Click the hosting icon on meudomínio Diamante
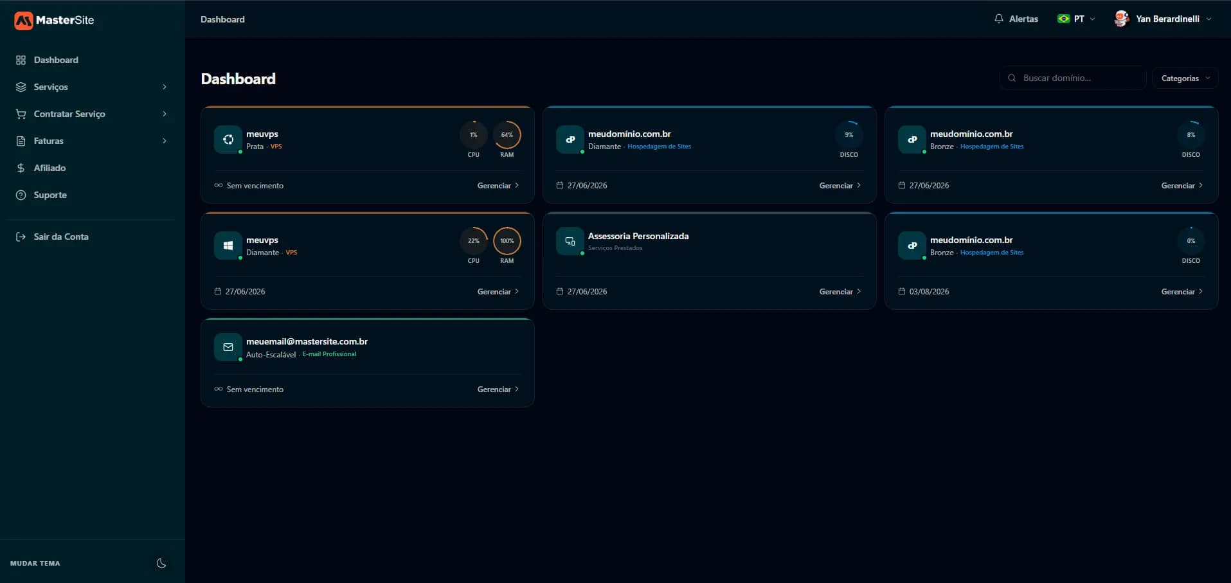 pyautogui.click(x=570, y=139)
